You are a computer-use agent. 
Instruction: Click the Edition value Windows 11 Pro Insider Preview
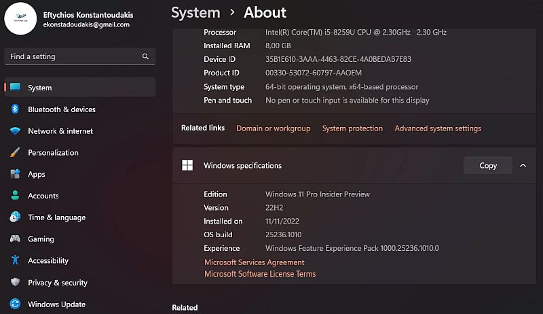click(x=318, y=194)
